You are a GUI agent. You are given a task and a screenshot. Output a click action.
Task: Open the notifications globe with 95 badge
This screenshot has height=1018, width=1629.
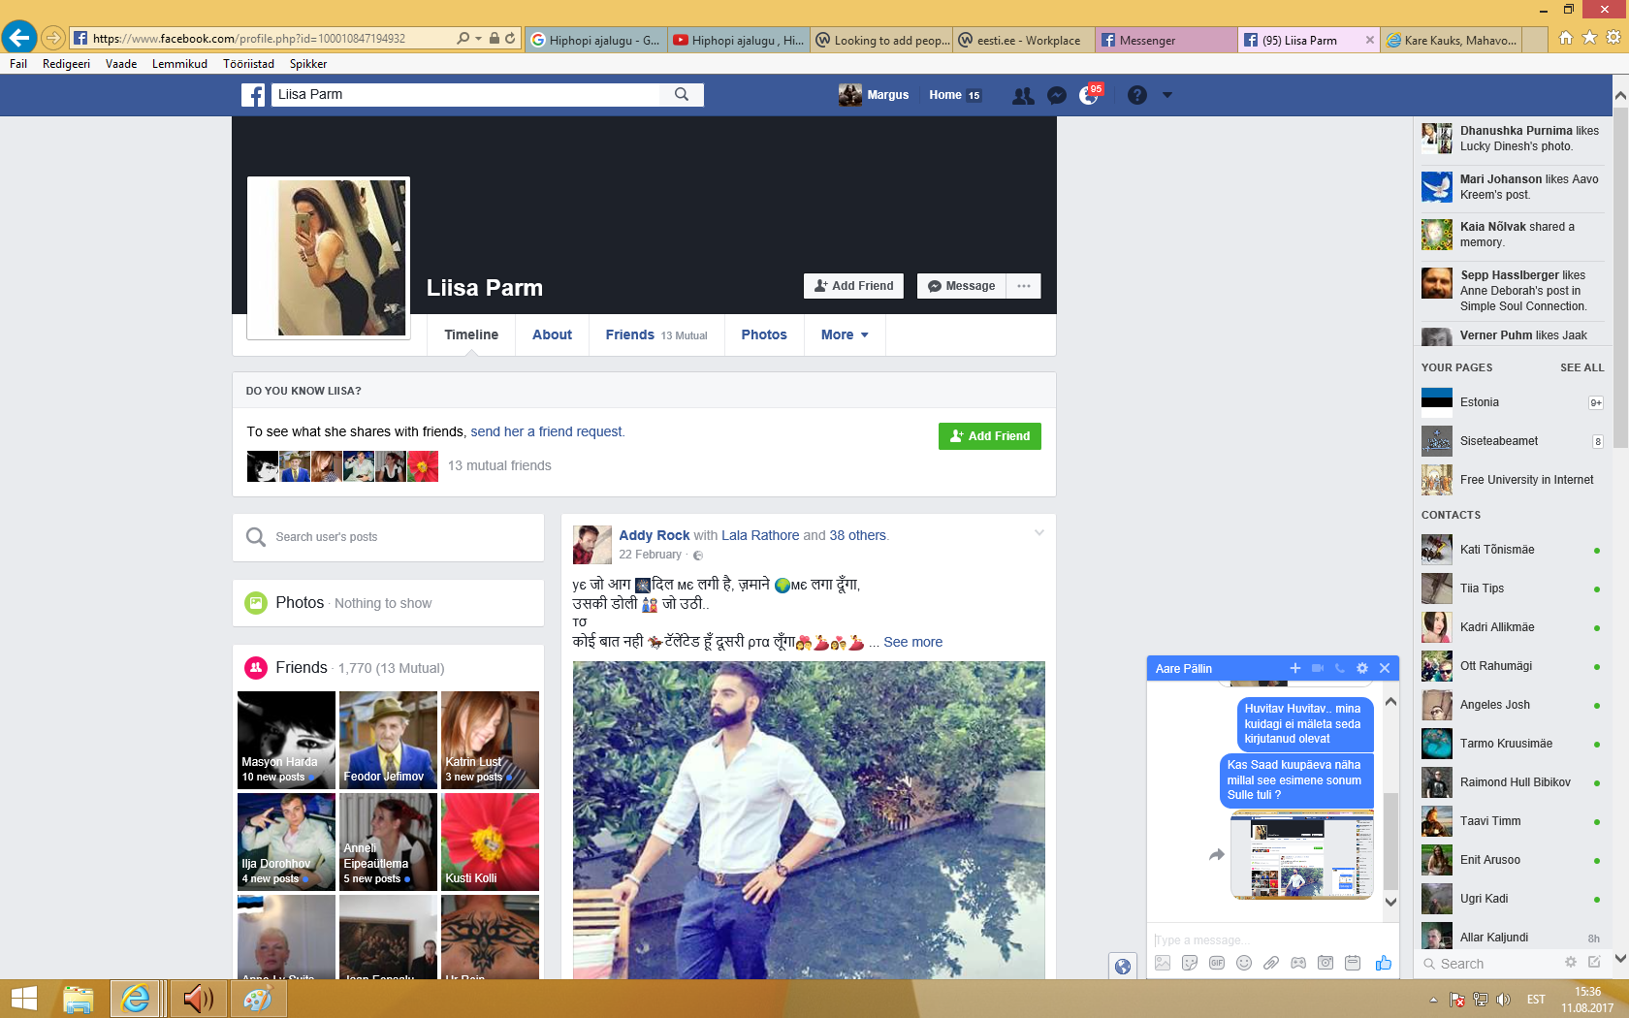pos(1090,95)
